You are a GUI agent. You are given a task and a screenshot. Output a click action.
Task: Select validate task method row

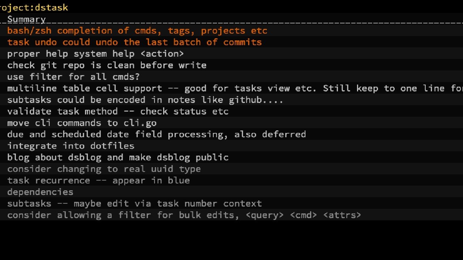click(x=118, y=111)
